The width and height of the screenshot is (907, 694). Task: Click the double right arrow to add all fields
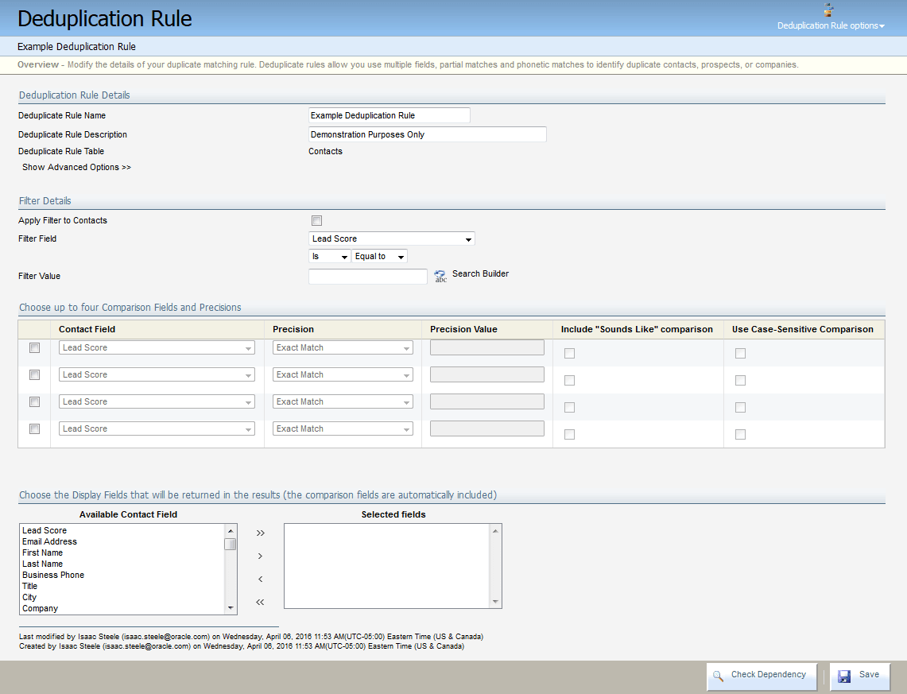[x=259, y=533]
